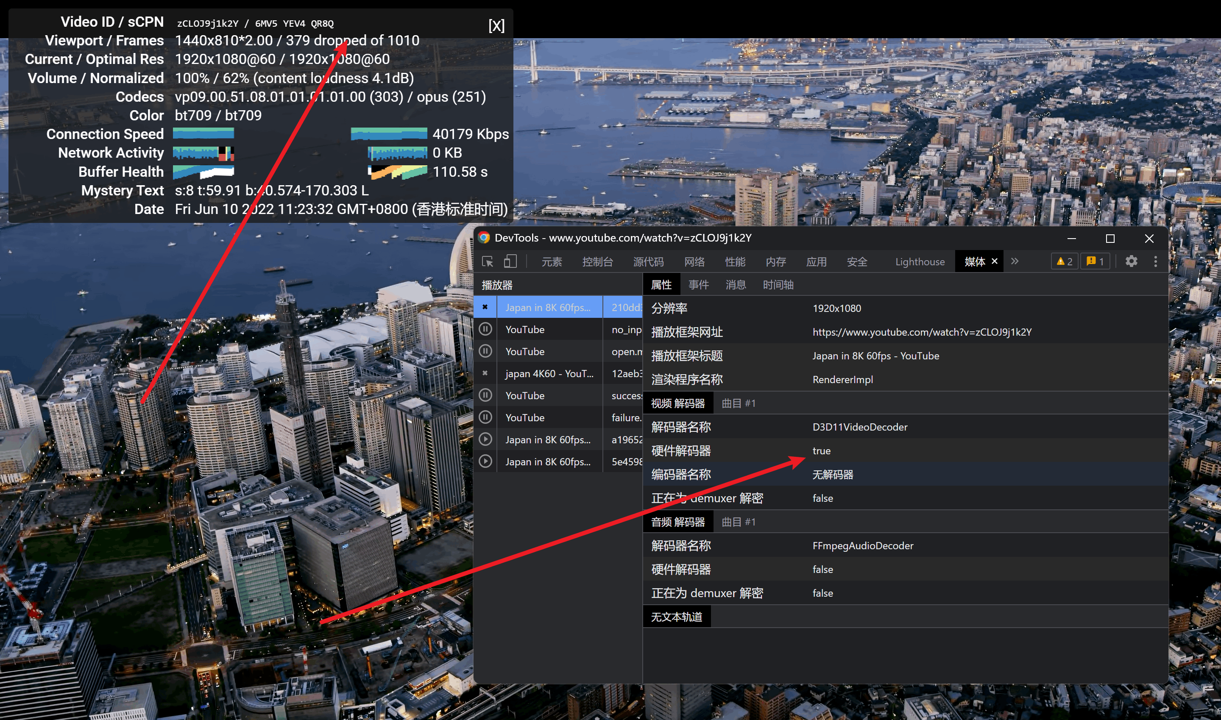Viewport: 1221px width, 720px height.
Task: Click the inspect element picker icon
Action: click(487, 261)
